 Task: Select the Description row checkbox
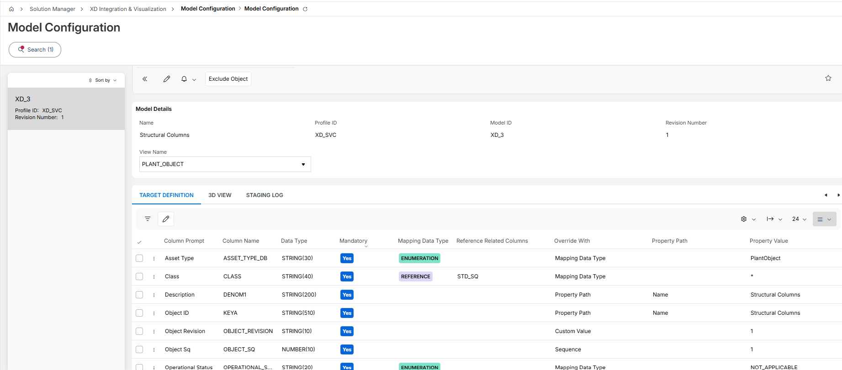pos(139,295)
